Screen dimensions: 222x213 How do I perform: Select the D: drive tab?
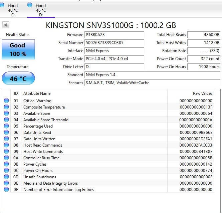(41, 10)
